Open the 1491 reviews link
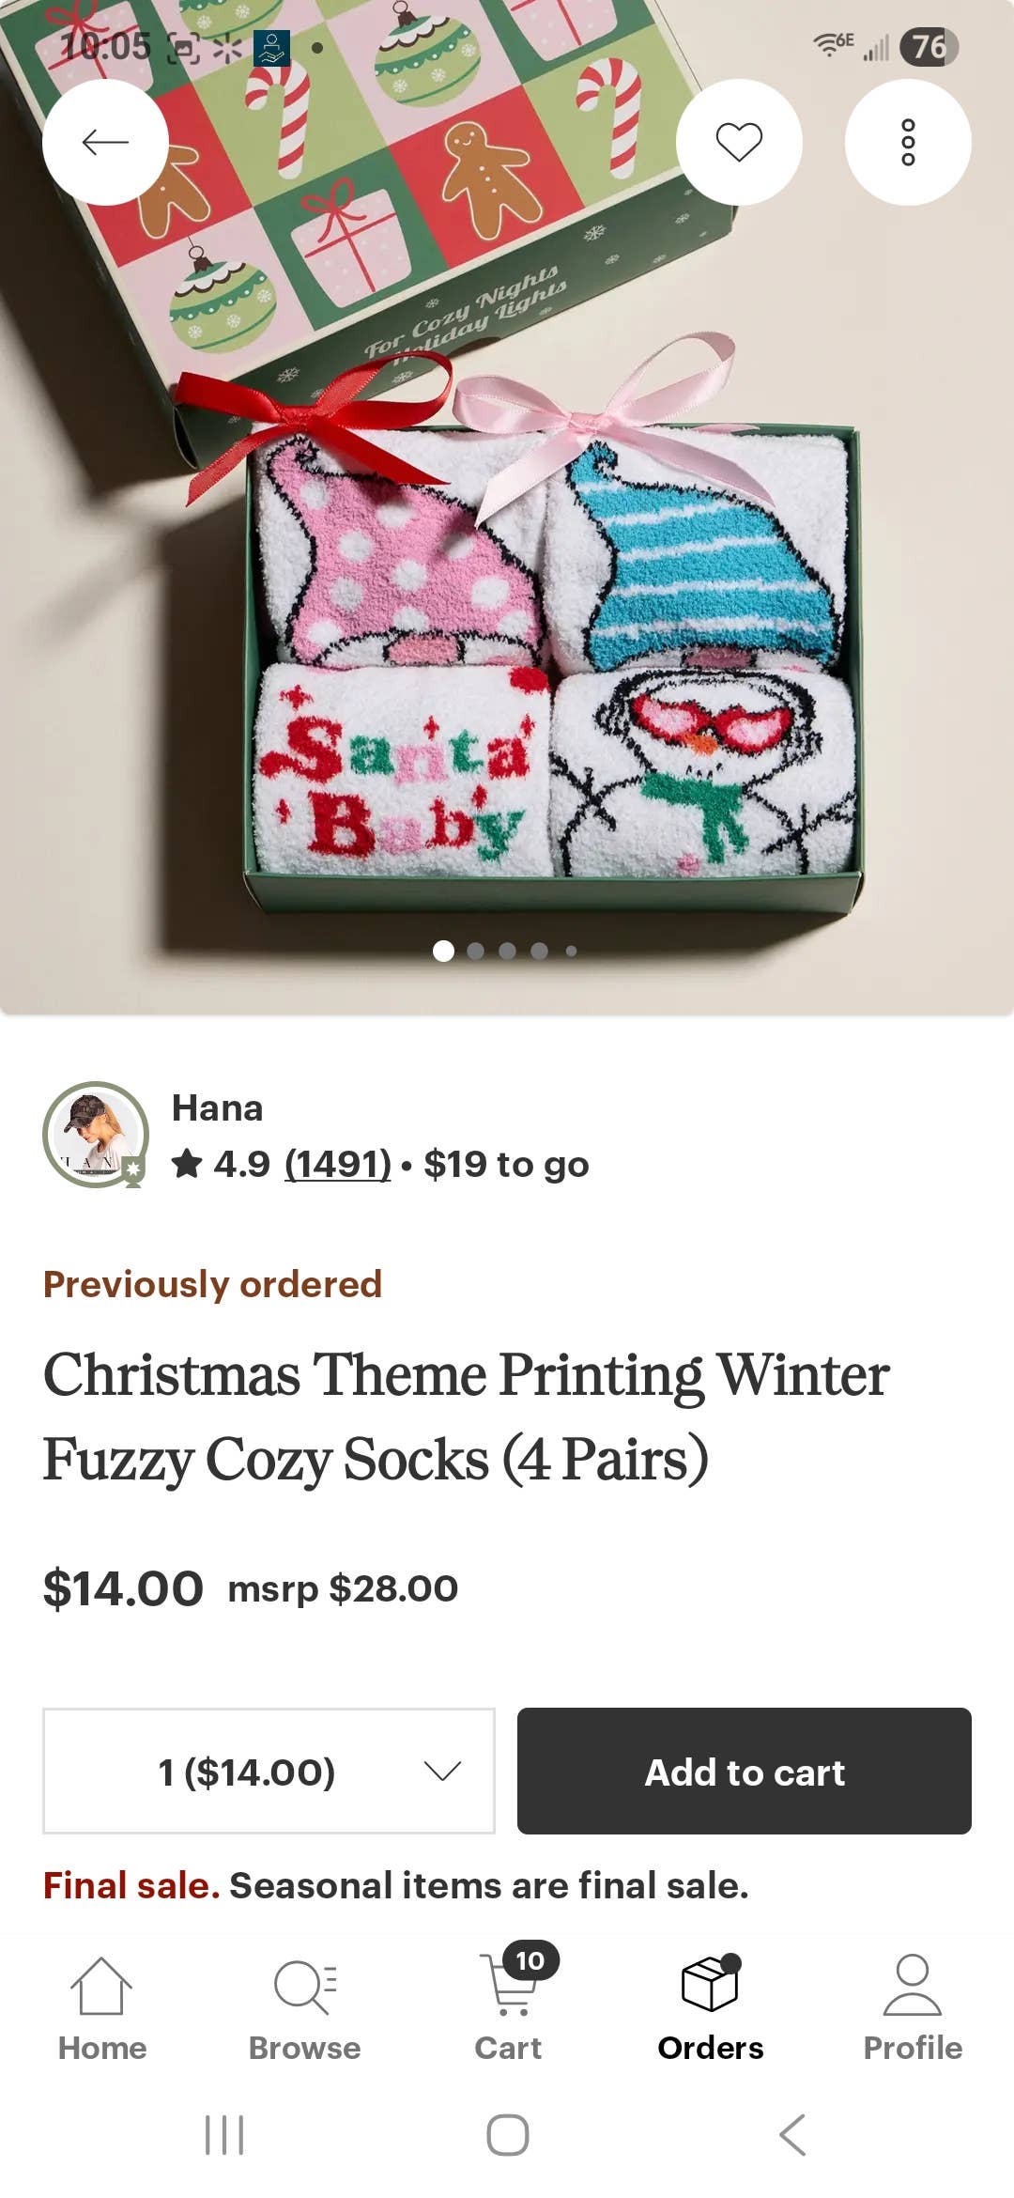This screenshot has height=2198, width=1014. [x=338, y=1165]
